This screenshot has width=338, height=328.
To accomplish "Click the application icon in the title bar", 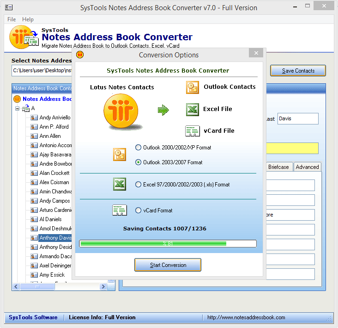I will (x=9, y=7).
